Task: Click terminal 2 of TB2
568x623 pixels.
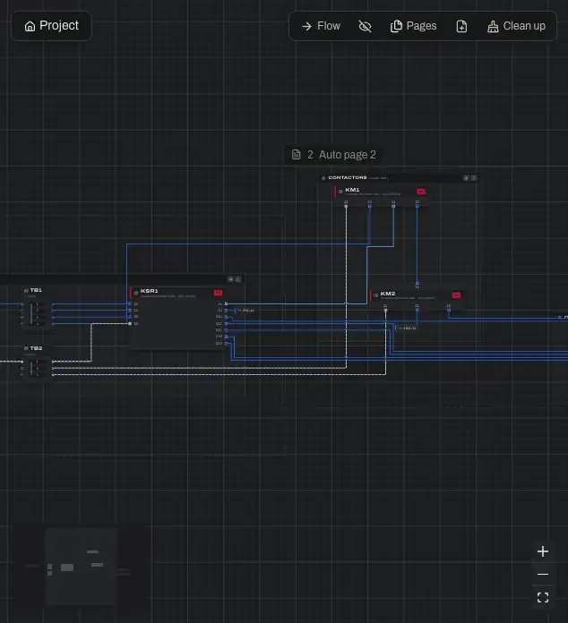Action: click(x=38, y=368)
